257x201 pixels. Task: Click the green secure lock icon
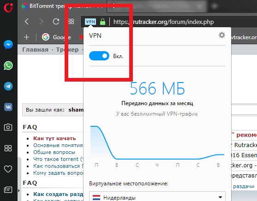click(102, 22)
